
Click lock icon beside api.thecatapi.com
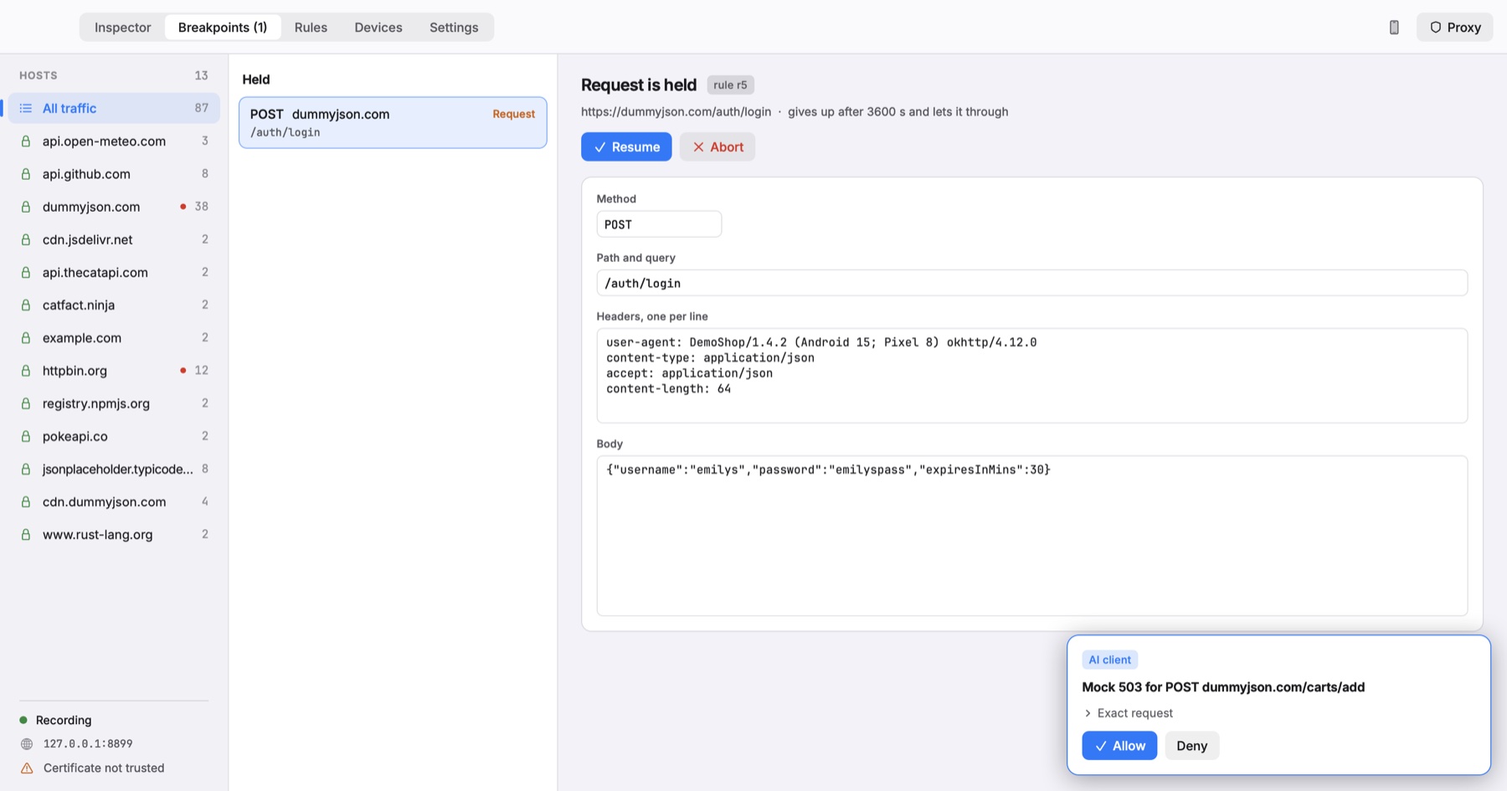coord(26,272)
